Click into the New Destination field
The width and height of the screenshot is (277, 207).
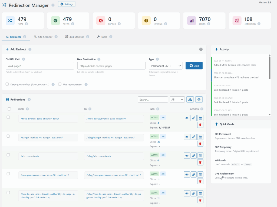111,66
